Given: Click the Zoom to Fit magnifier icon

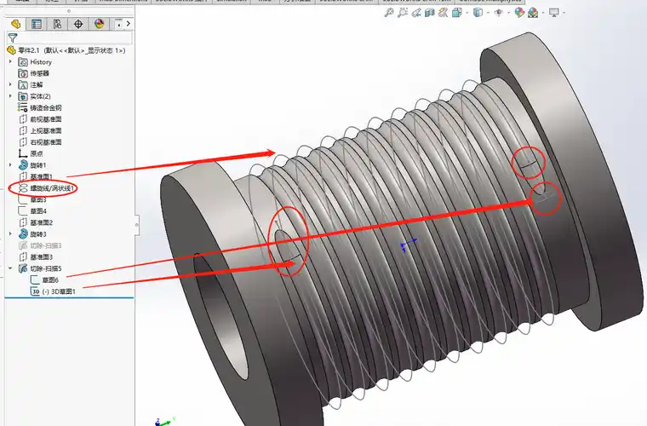Looking at the screenshot, I should click(x=389, y=13).
